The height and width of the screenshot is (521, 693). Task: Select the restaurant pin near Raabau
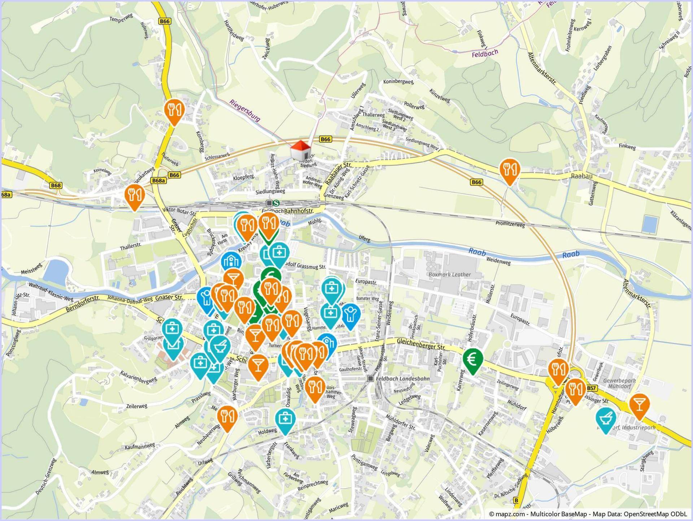tap(509, 169)
